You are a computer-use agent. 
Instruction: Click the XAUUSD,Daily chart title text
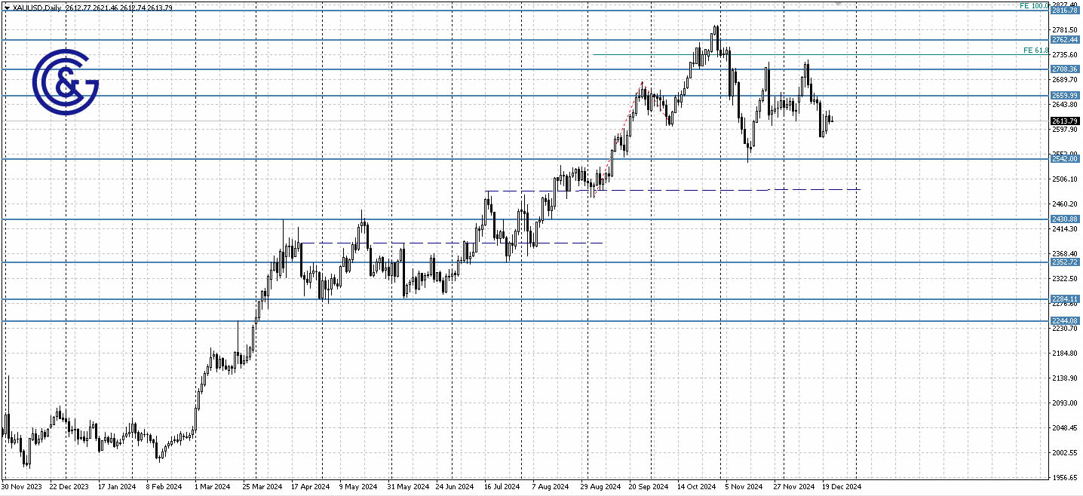35,5
